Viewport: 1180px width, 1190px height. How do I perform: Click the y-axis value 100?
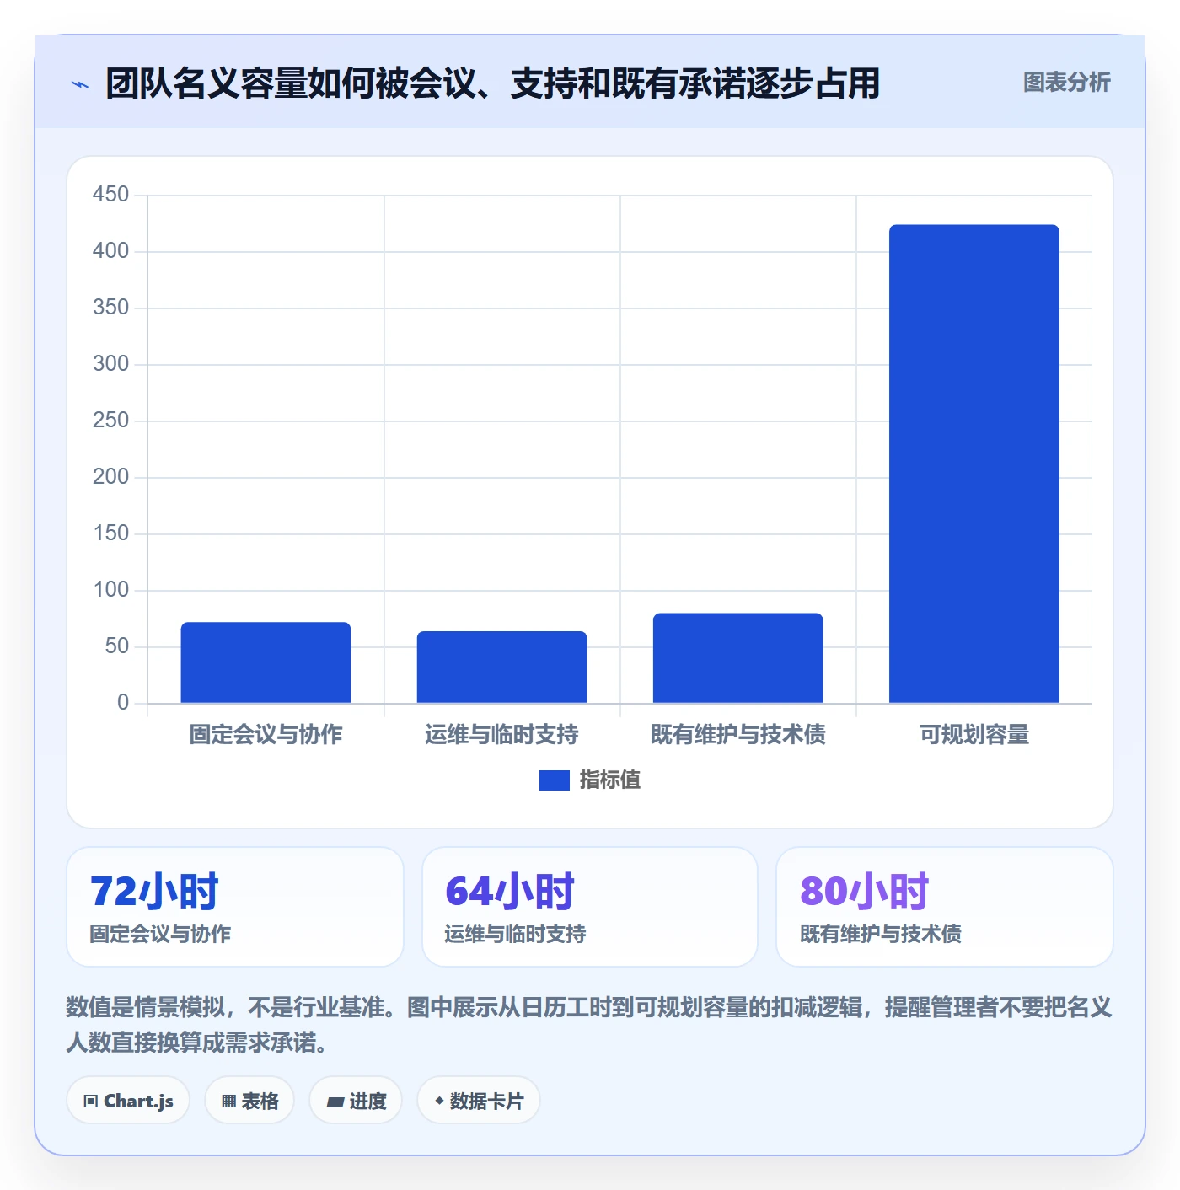110,590
